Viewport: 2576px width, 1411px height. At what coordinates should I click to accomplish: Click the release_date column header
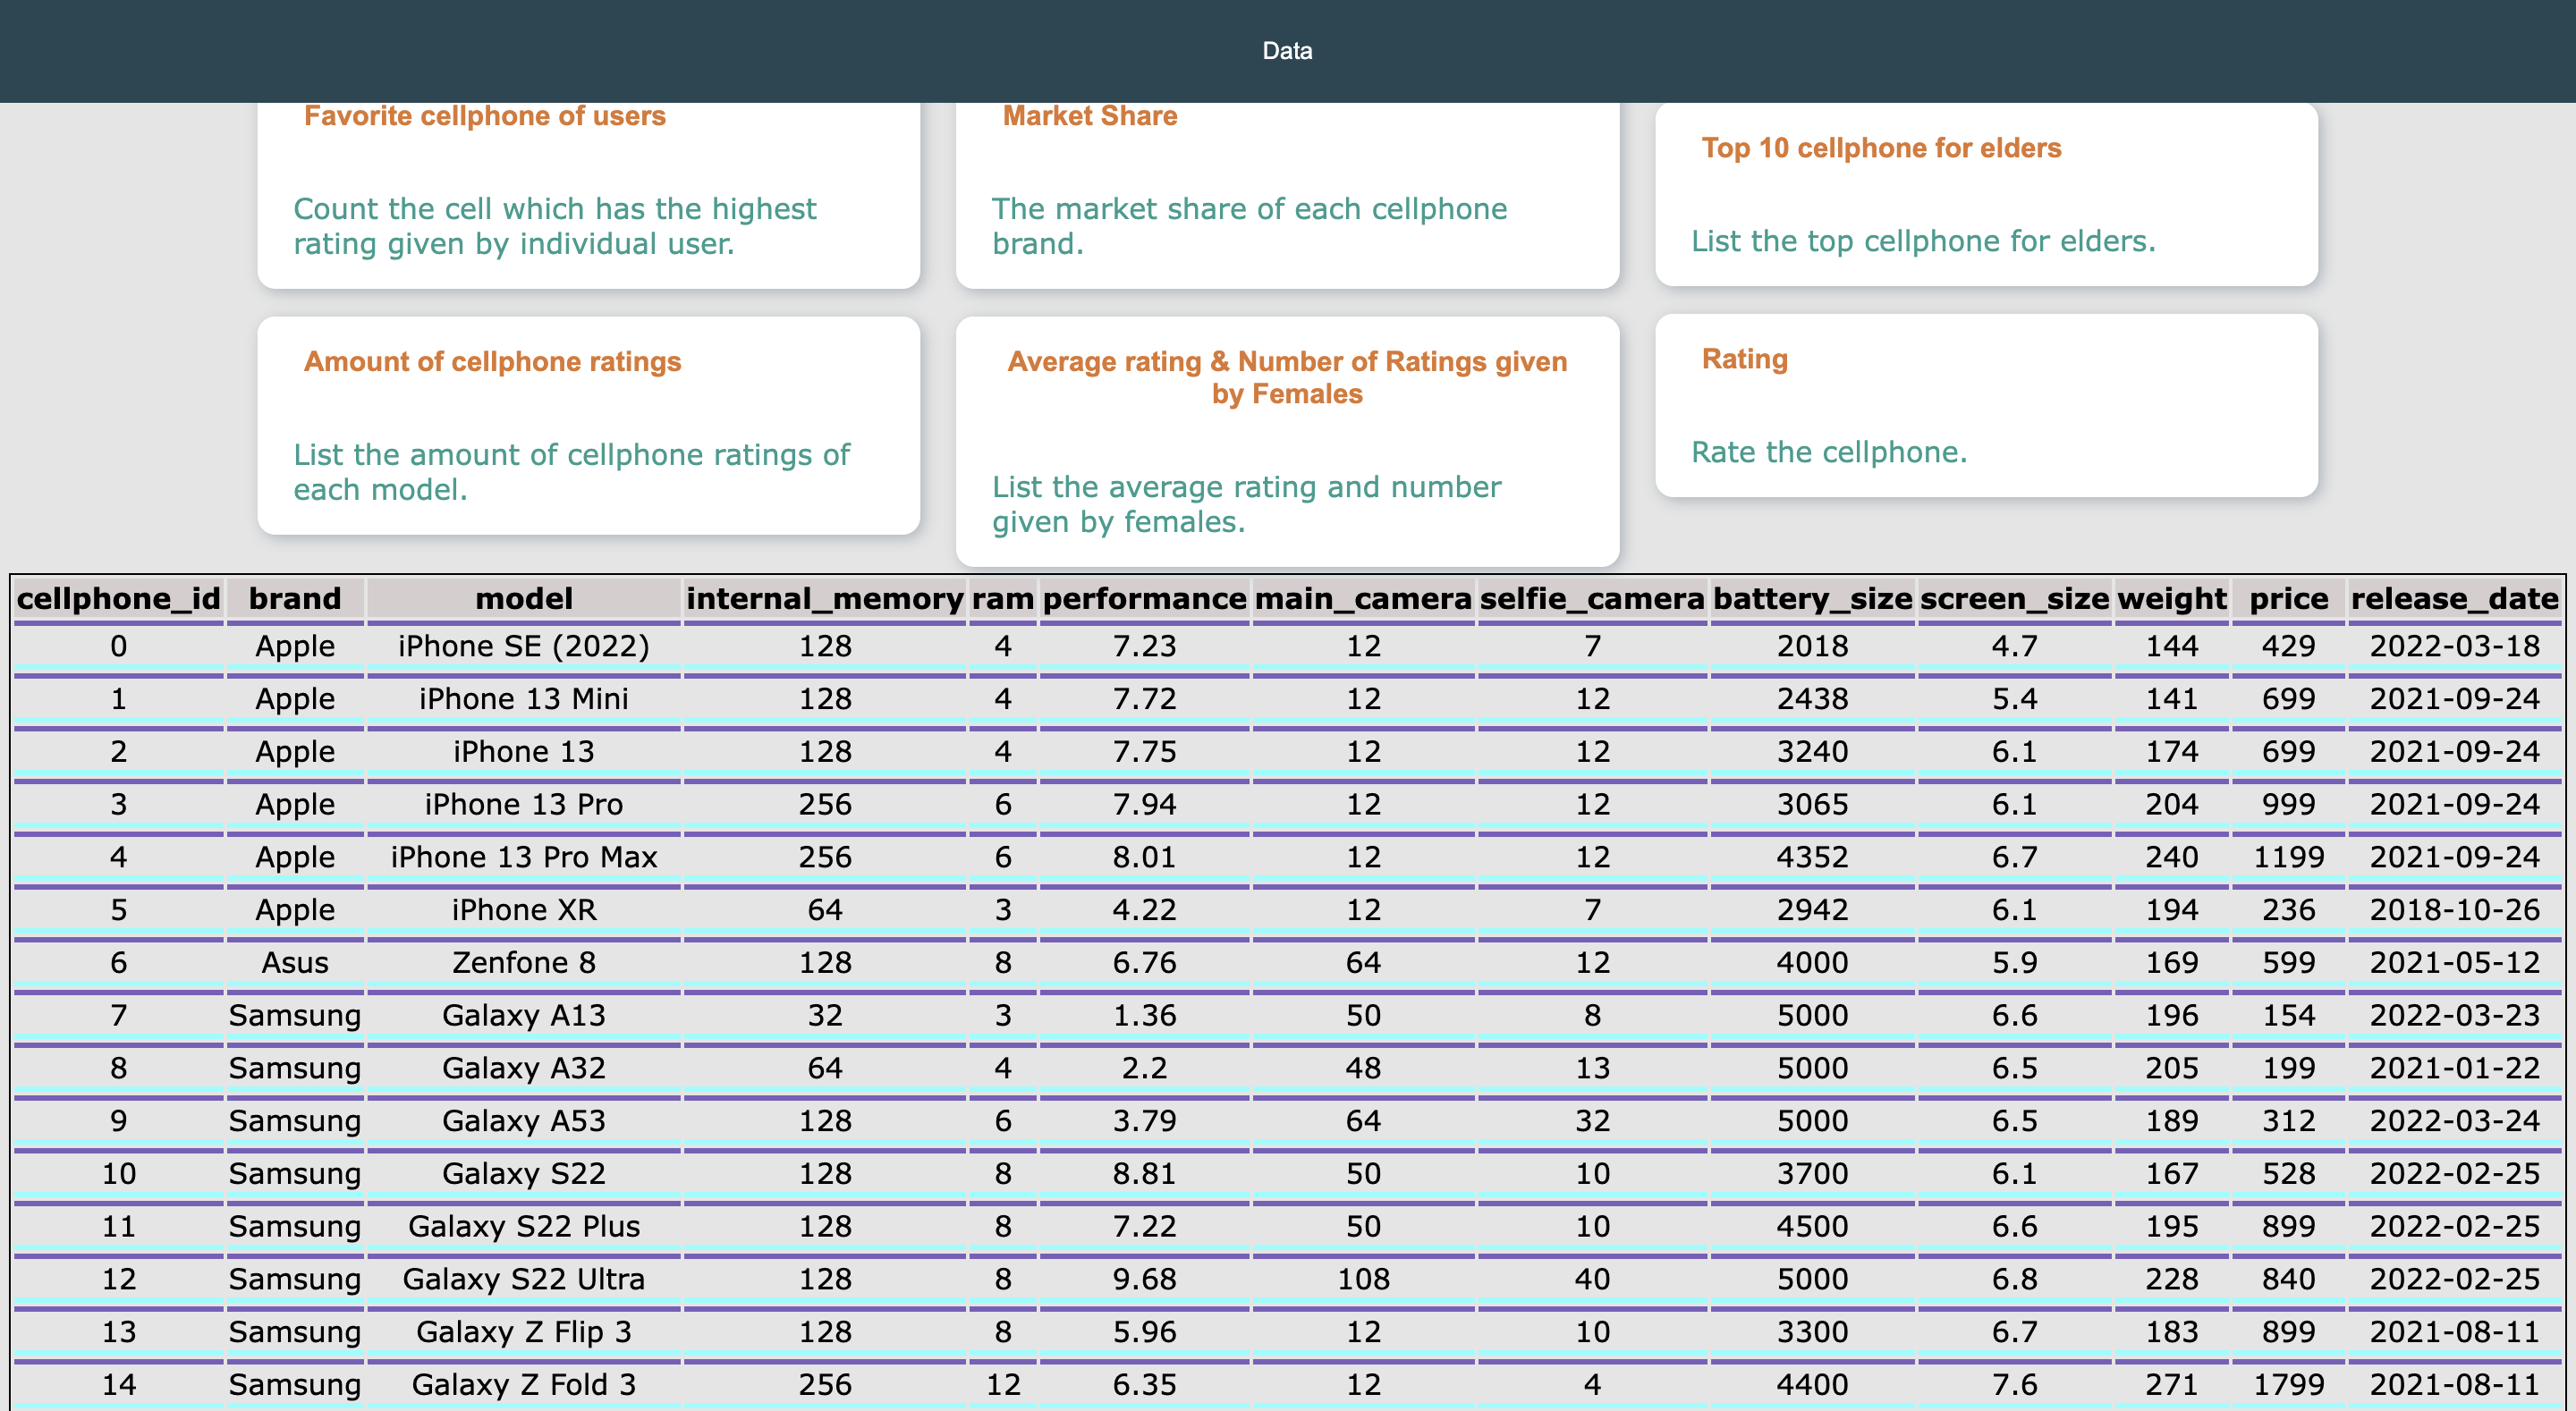tap(2454, 598)
